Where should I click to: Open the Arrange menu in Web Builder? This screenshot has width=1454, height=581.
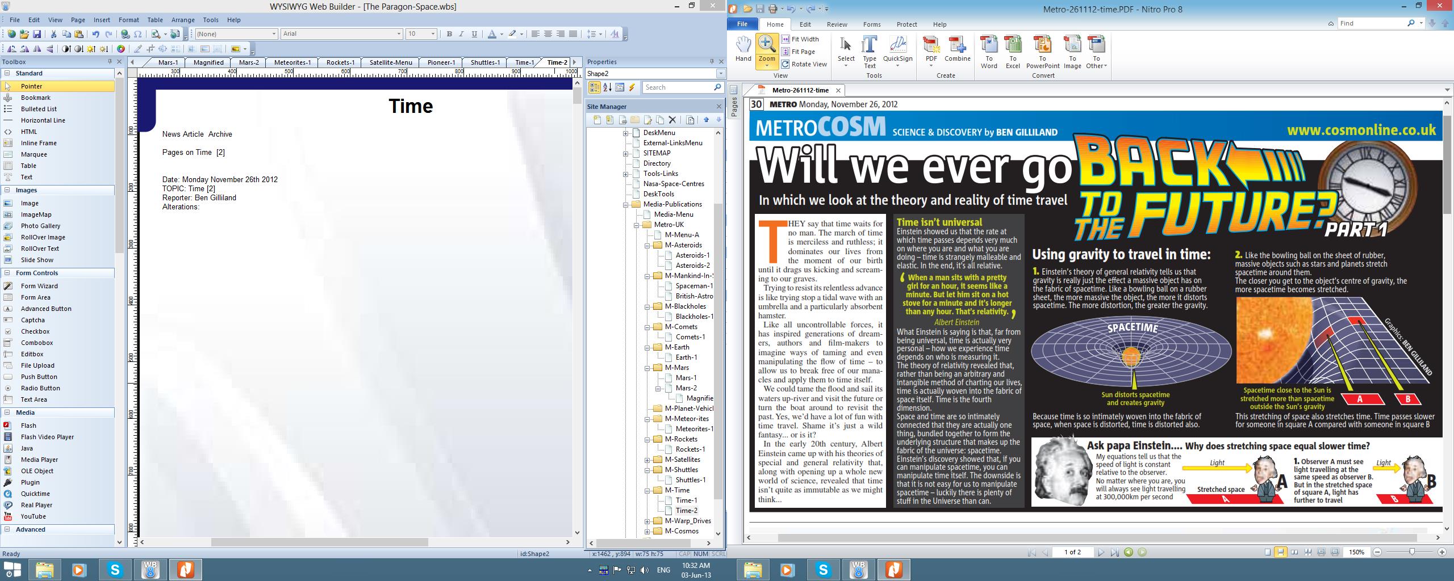coord(183,20)
